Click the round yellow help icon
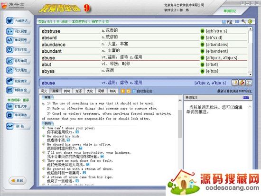 click(x=250, y=21)
